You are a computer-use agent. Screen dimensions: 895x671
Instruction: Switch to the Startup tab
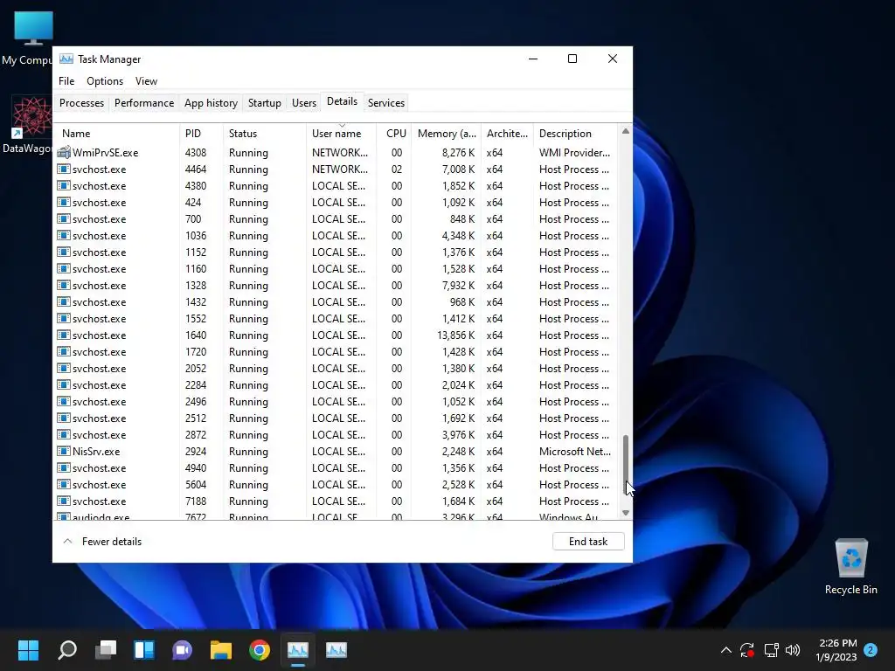264,103
